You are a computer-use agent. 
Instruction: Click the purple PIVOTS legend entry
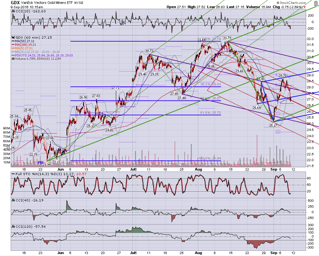point(42,56)
